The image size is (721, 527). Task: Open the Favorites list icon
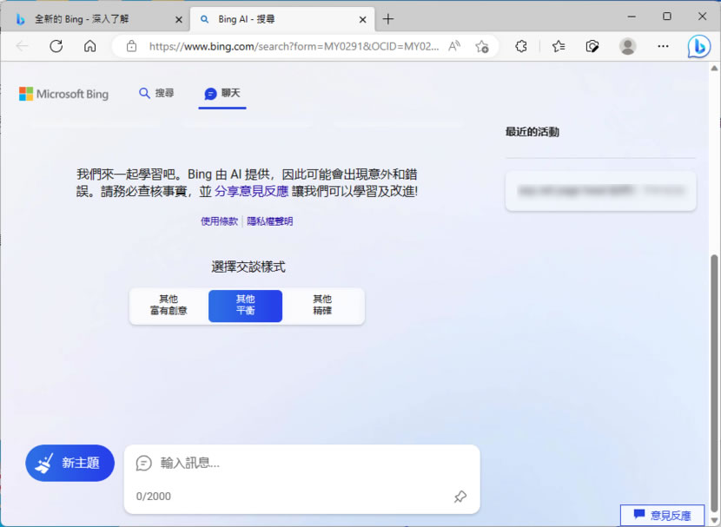(559, 46)
